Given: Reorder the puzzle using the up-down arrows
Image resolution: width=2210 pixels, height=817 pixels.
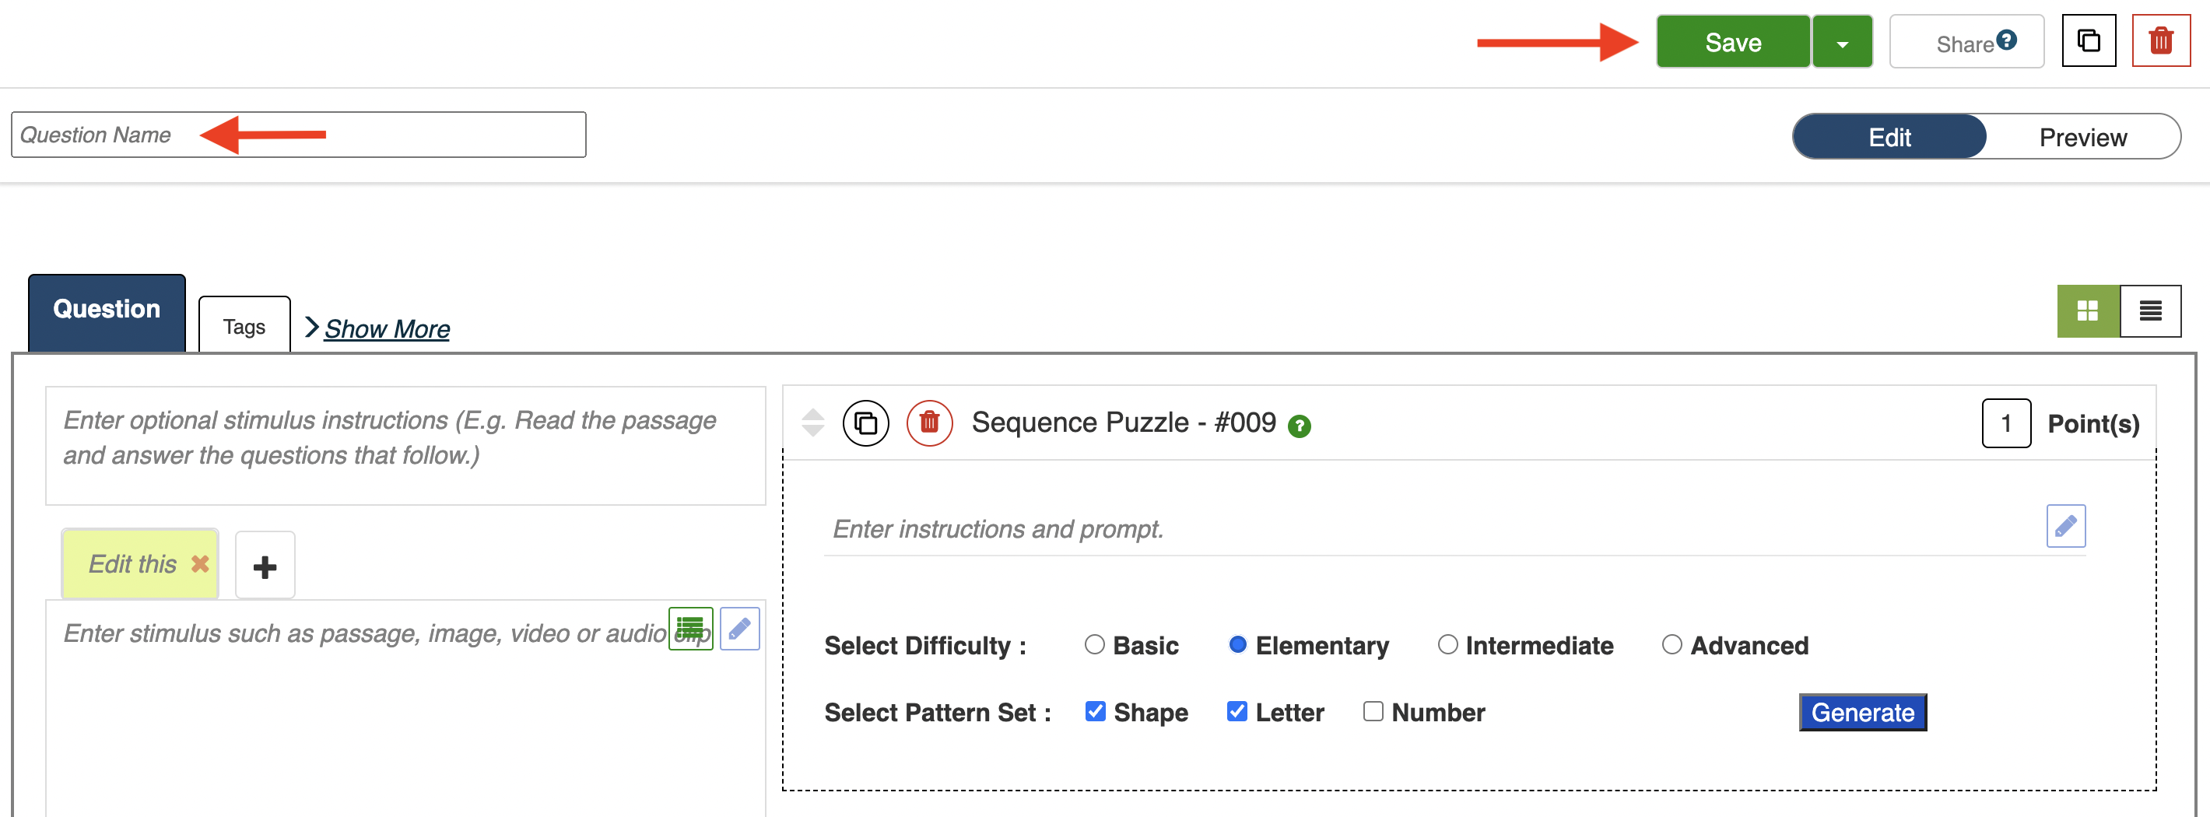Looking at the screenshot, I should 812,423.
